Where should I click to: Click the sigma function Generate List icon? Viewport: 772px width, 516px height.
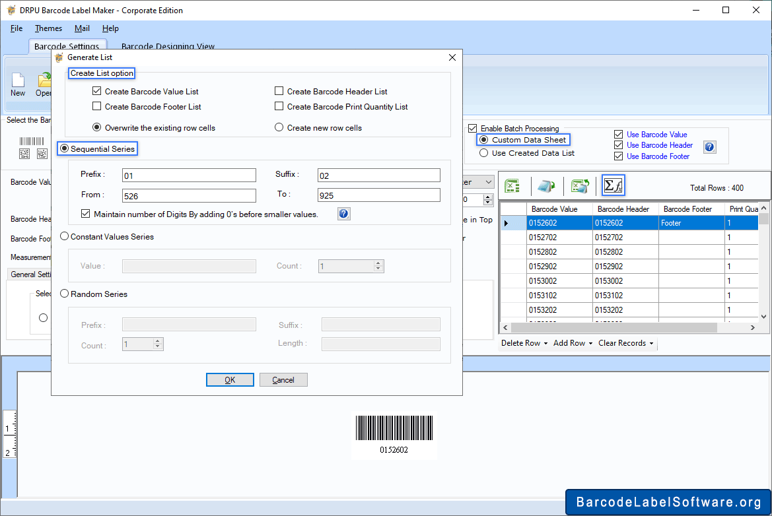coord(614,187)
